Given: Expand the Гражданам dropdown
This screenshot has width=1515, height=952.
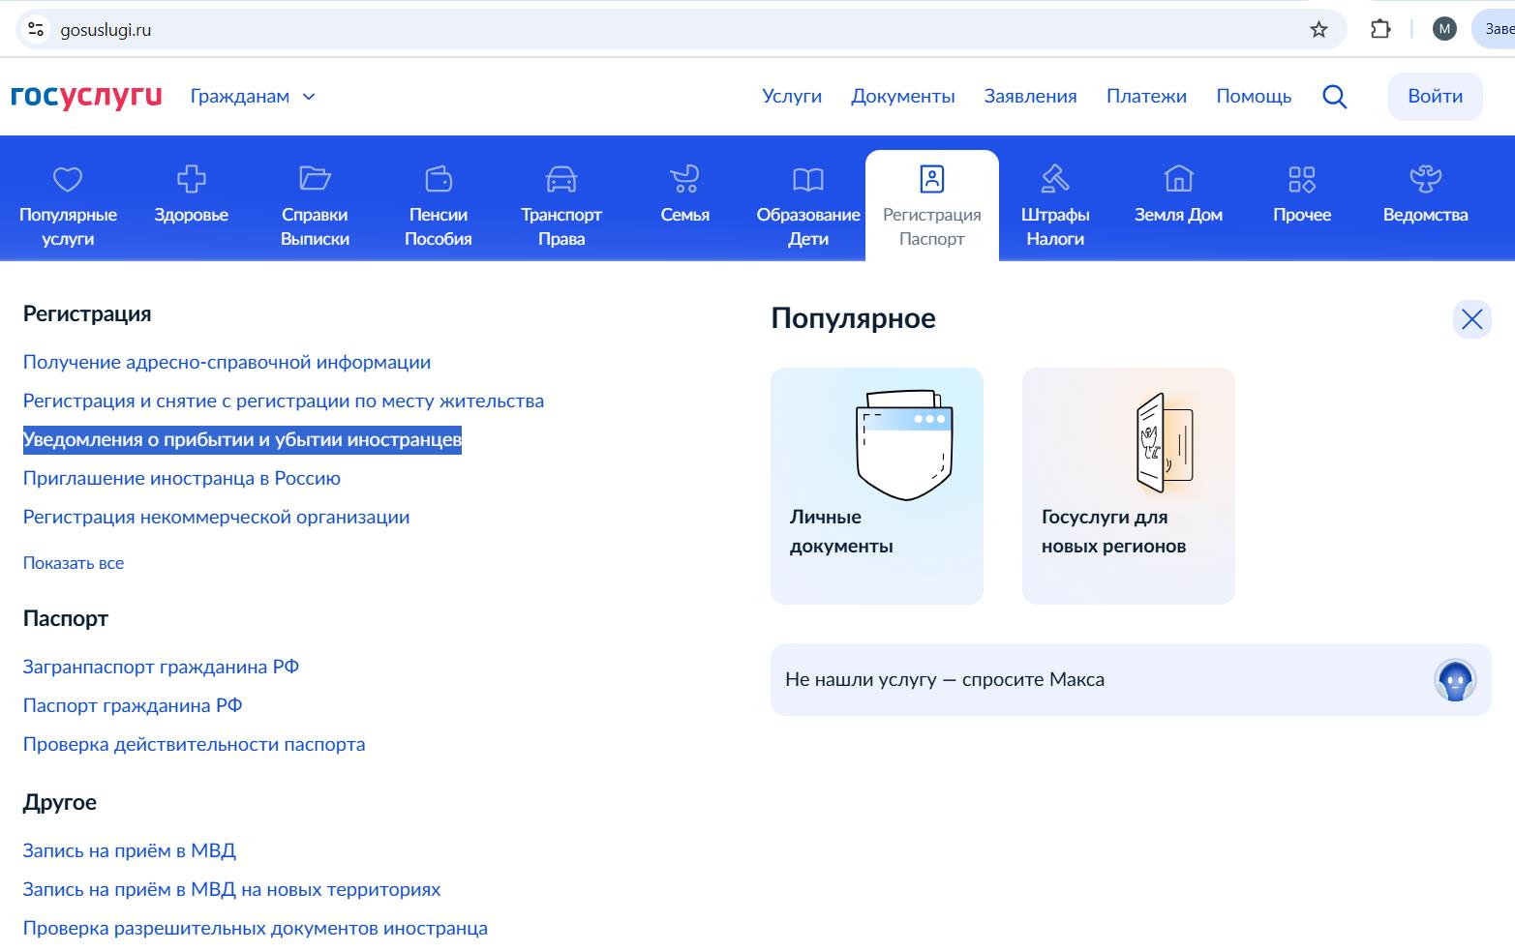Looking at the screenshot, I should click(x=253, y=97).
